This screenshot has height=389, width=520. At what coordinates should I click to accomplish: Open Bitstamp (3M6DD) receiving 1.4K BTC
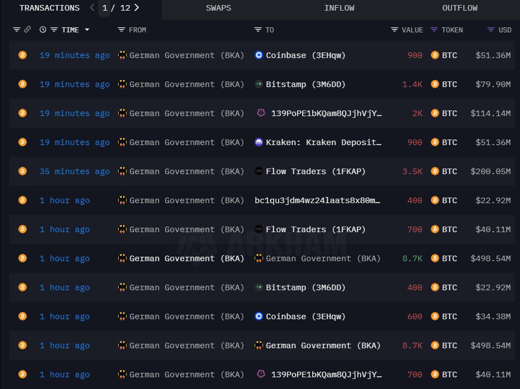[x=305, y=84]
